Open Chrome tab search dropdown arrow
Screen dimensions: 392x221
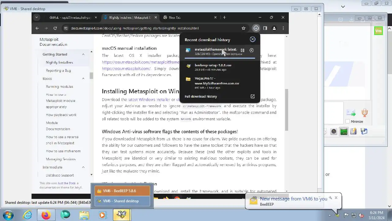(x=36, y=17)
